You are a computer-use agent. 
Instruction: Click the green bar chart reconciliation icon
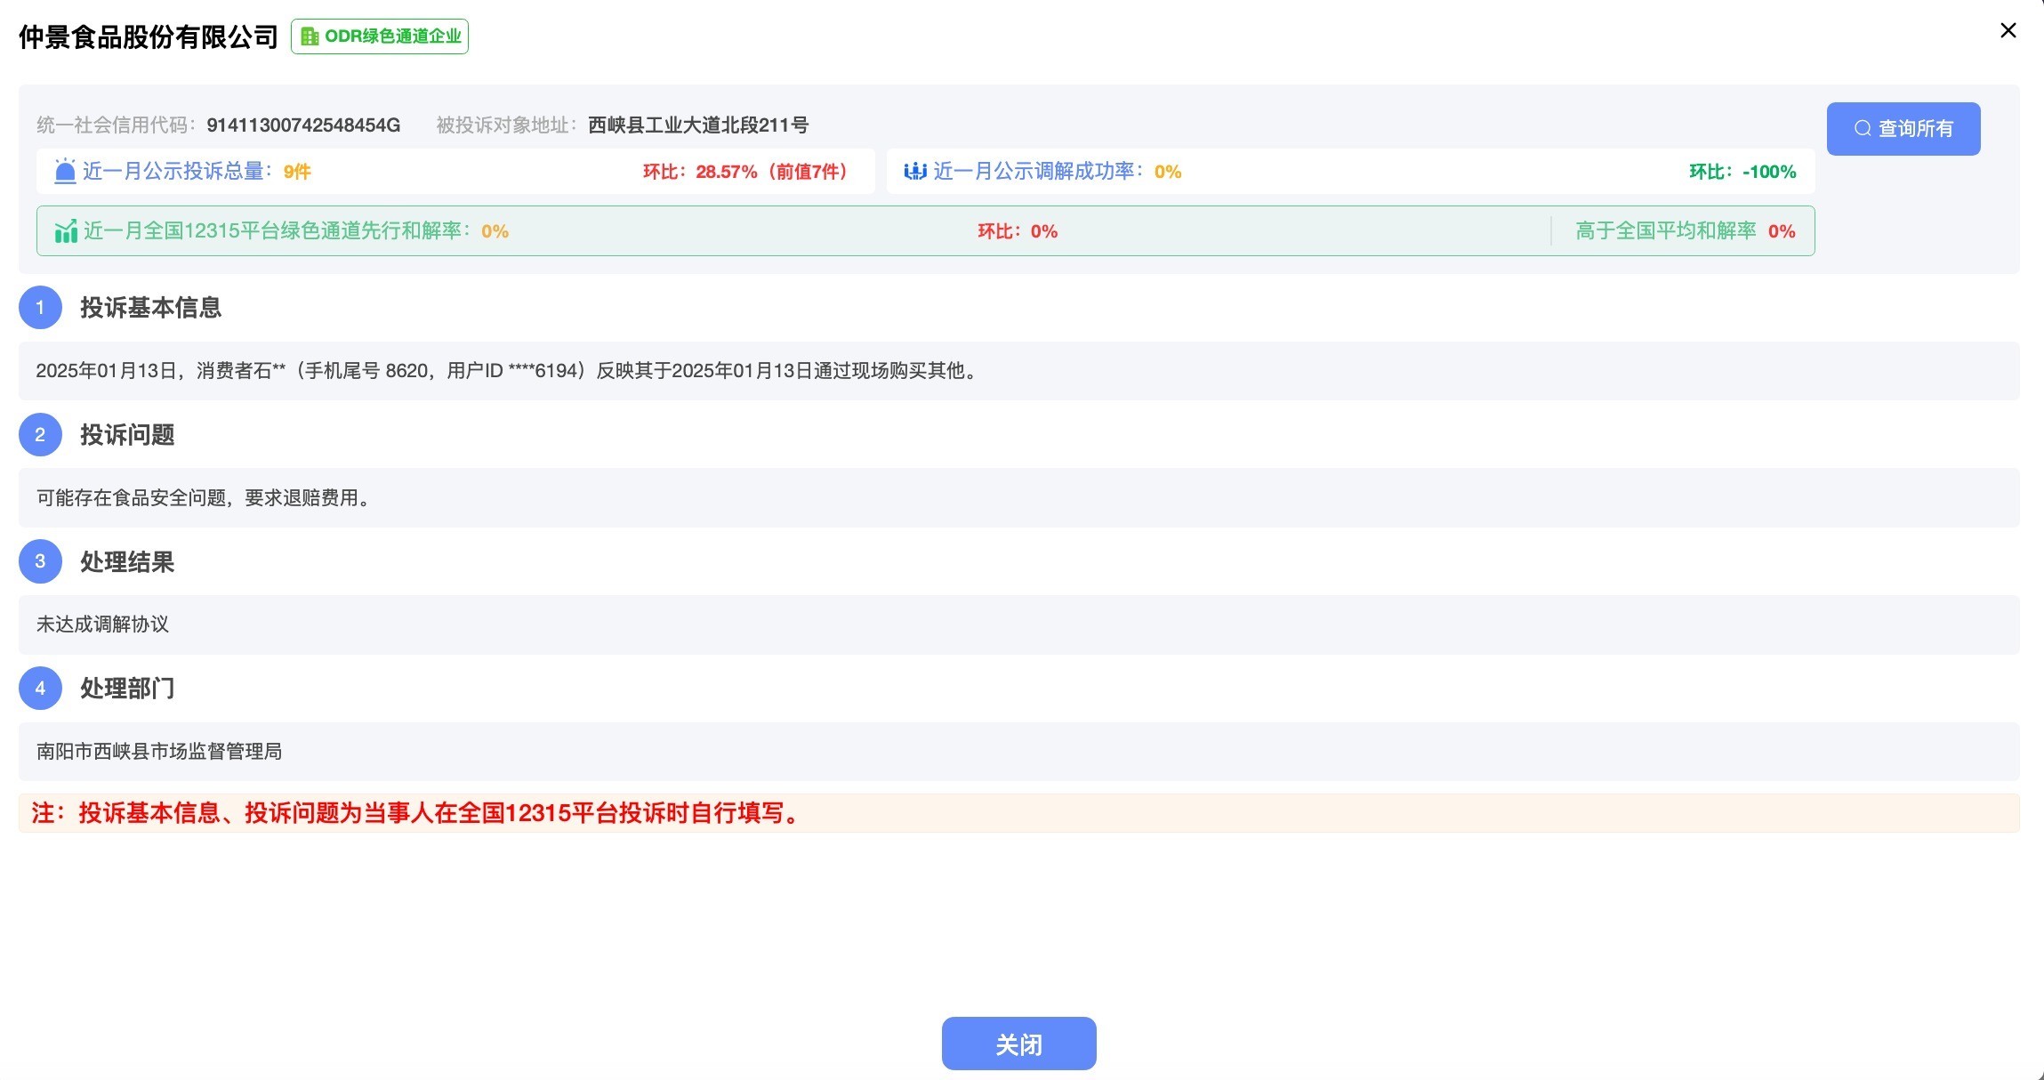[x=66, y=231]
